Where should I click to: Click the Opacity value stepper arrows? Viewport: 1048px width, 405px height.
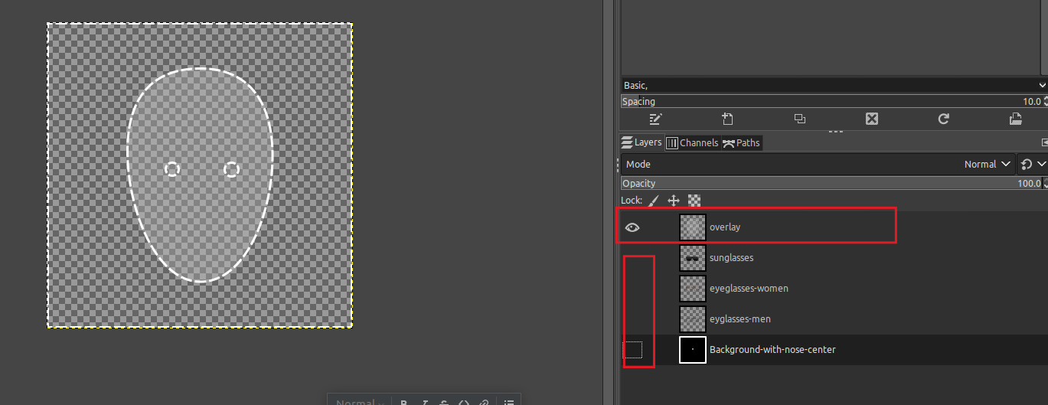click(1045, 183)
